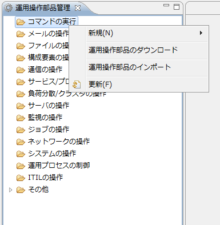220x225 pixels.
Task: Select the 運用プロセスの制御 tree item
Action: coord(59,166)
